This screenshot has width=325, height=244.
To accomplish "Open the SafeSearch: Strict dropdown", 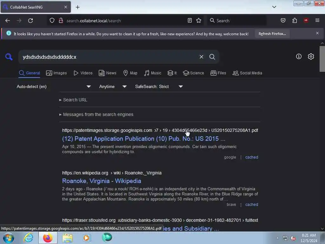I will point(159,86).
